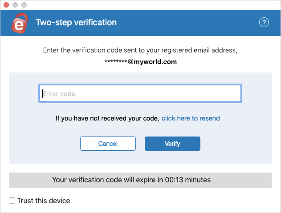Click the red padlock "e" app logo
The width and height of the screenshot is (281, 213).
point(20,23)
